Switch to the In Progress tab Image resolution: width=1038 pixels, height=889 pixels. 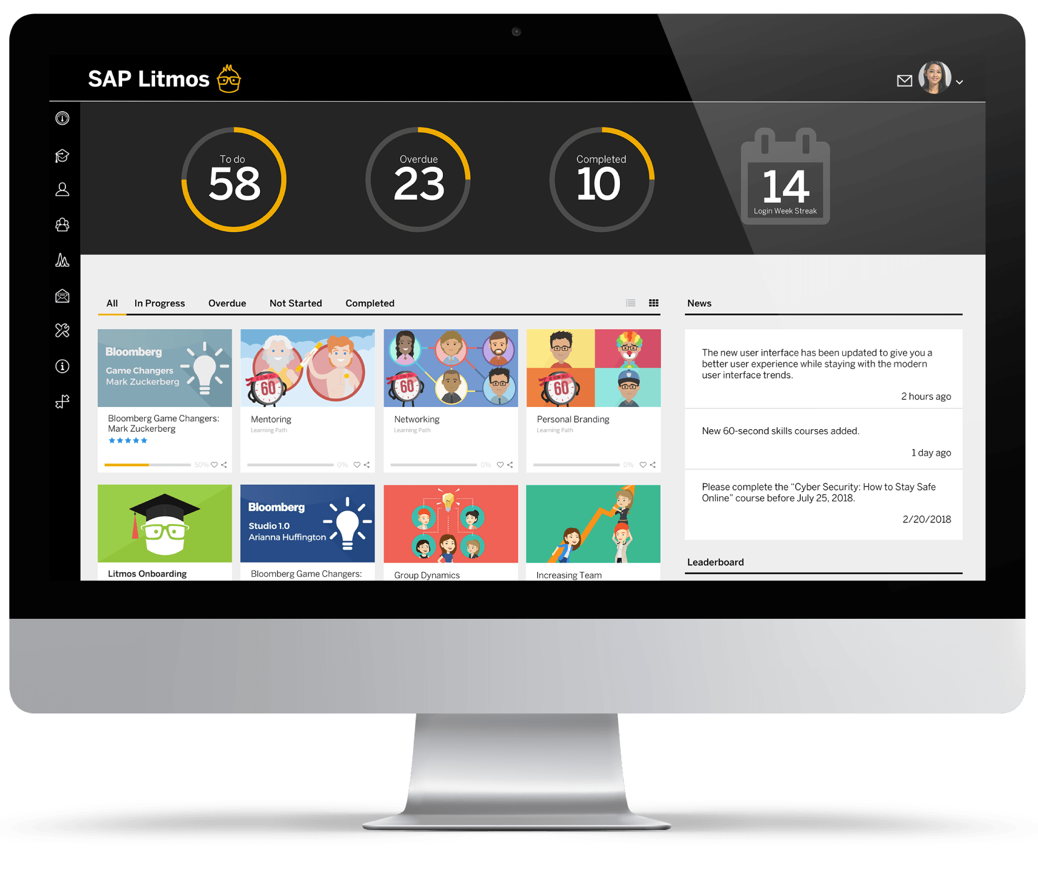pos(159,302)
